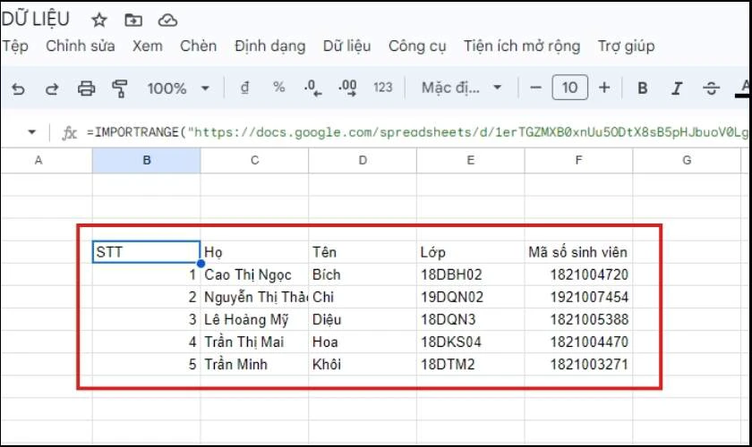Open the Công cụ menu
This screenshot has width=752, height=447.
coord(417,46)
